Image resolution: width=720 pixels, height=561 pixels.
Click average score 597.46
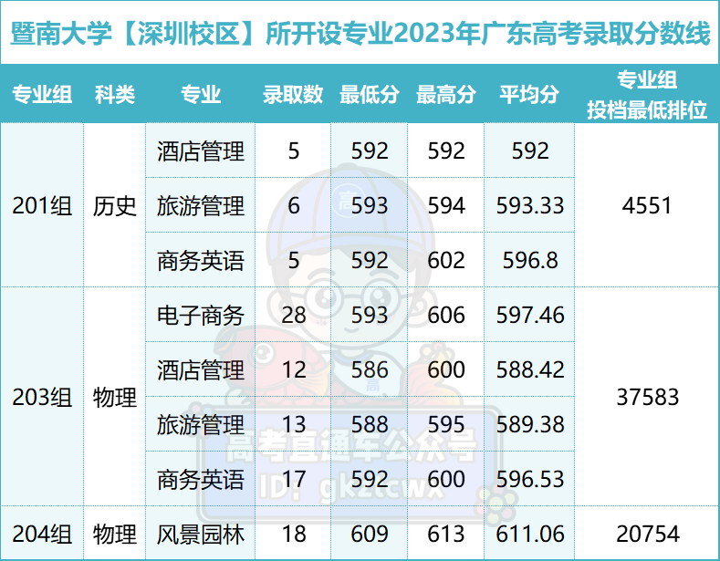click(530, 315)
